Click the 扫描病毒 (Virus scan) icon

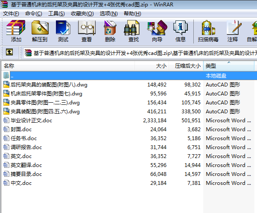tap(208, 28)
